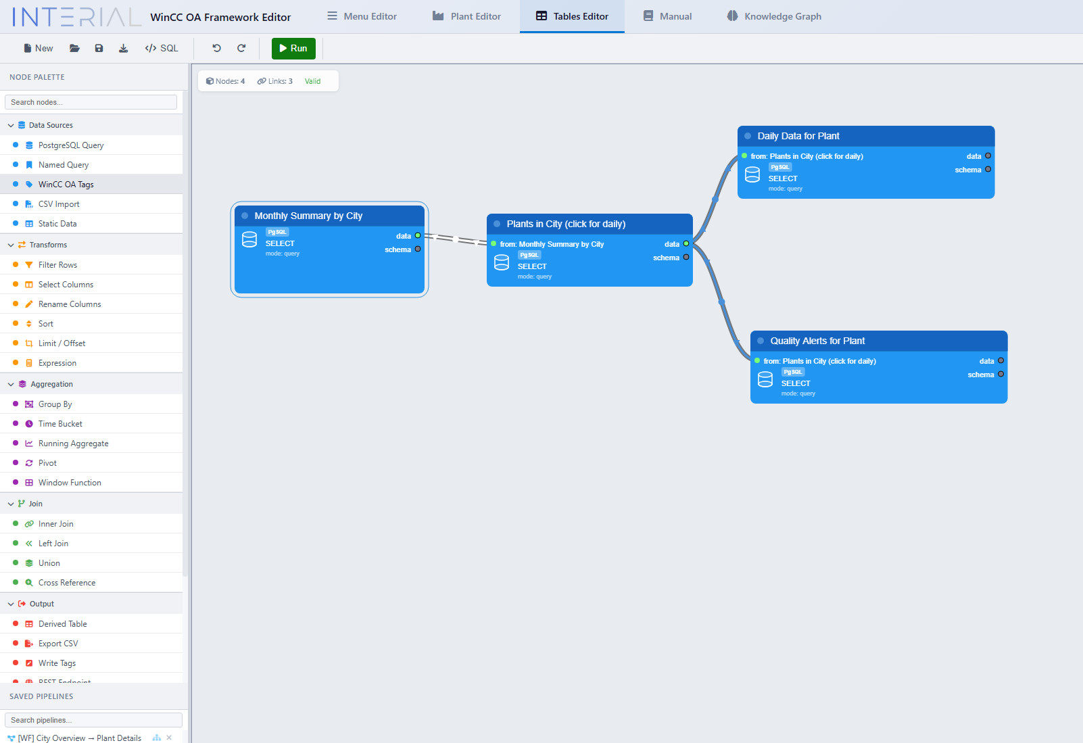Screen dimensions: 1083x743
Task: Toggle the data port on Daily Data for Plant
Action: pos(988,155)
